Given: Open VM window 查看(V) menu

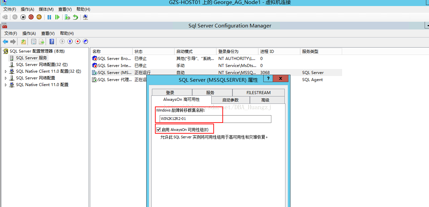Looking at the screenshot, I should tap(65, 9).
